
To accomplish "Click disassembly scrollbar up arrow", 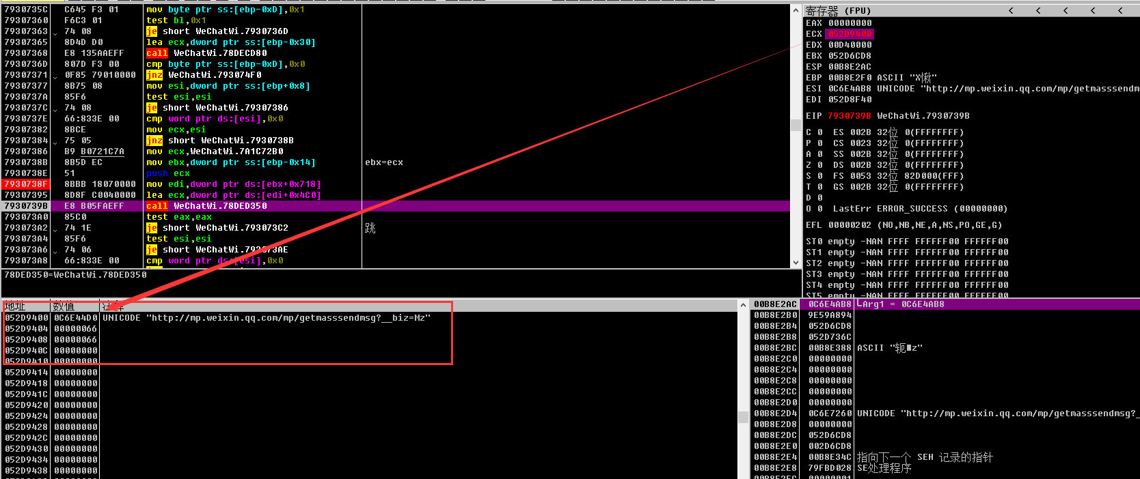I will [x=796, y=10].
